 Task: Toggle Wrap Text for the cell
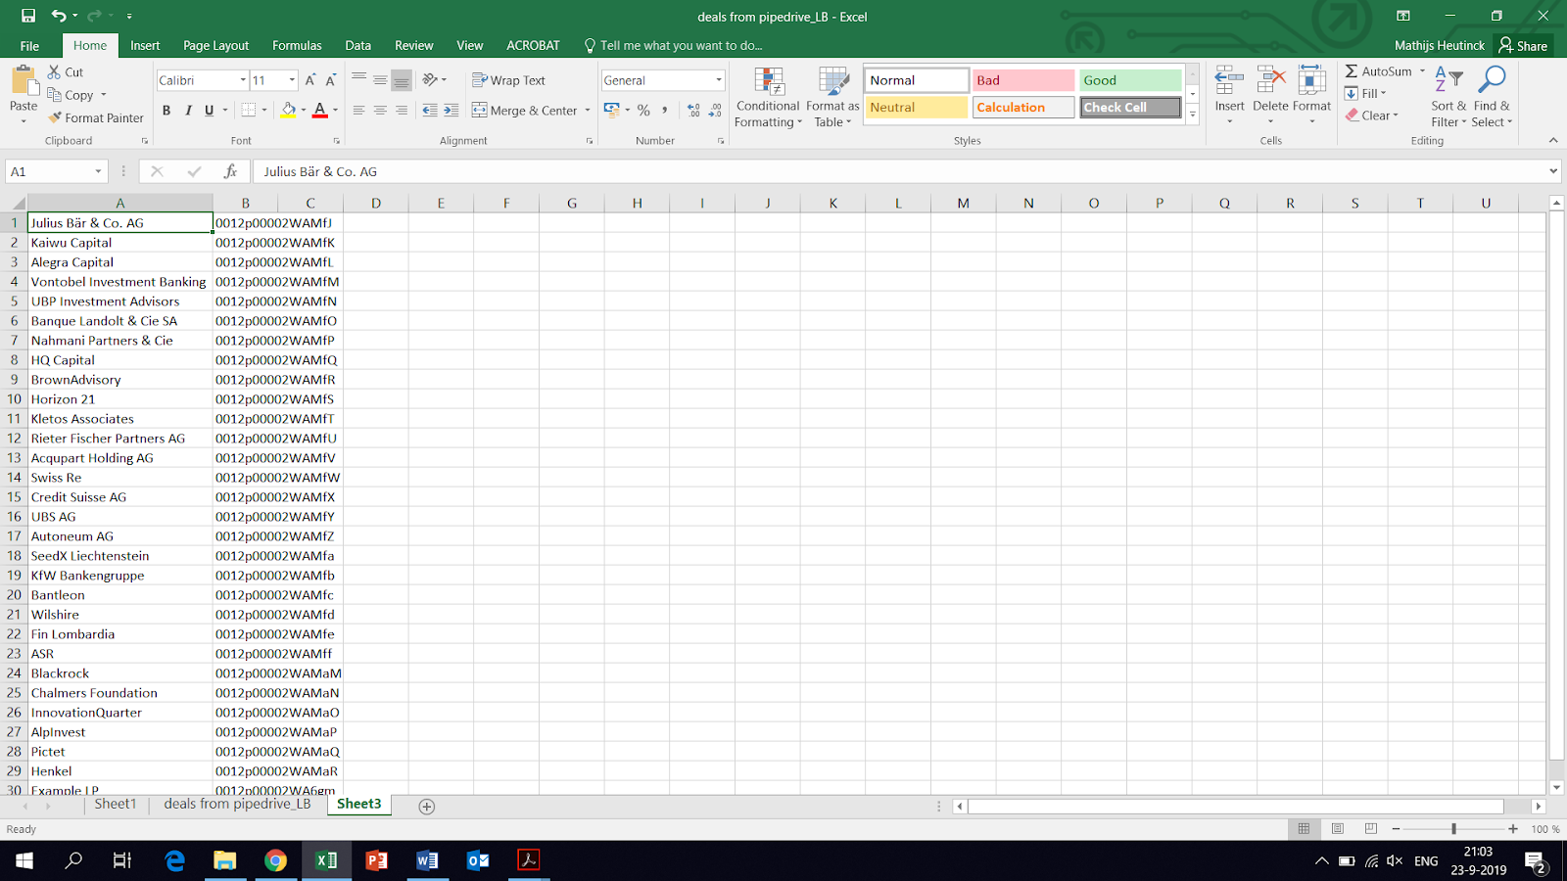click(x=508, y=80)
